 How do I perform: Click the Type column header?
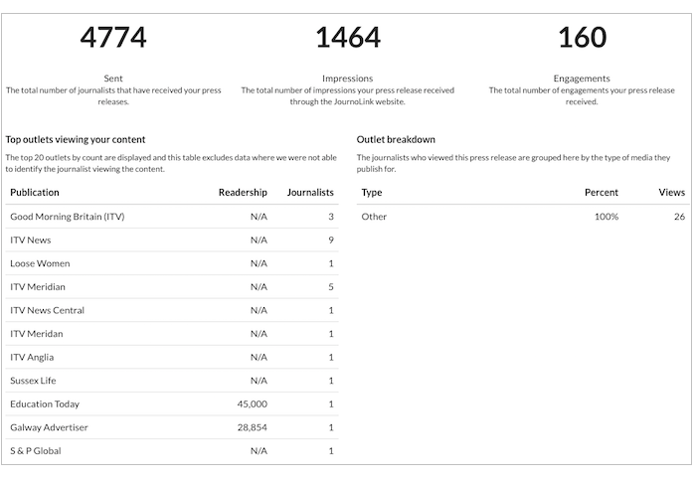(372, 193)
